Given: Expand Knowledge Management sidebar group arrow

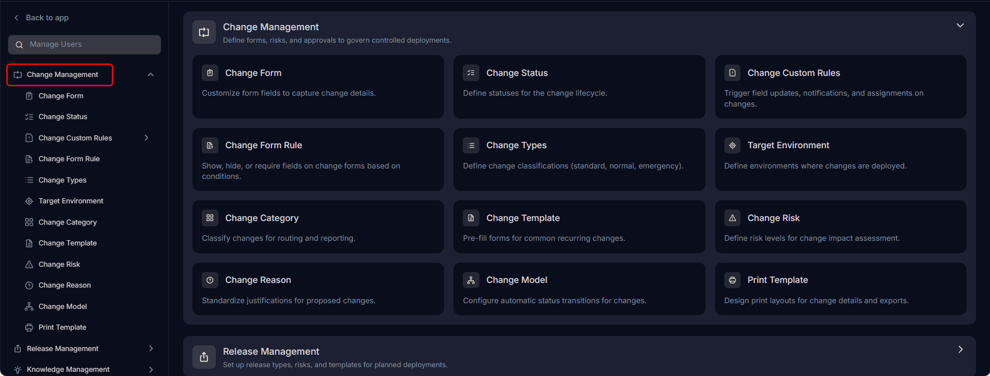Looking at the screenshot, I should point(151,370).
